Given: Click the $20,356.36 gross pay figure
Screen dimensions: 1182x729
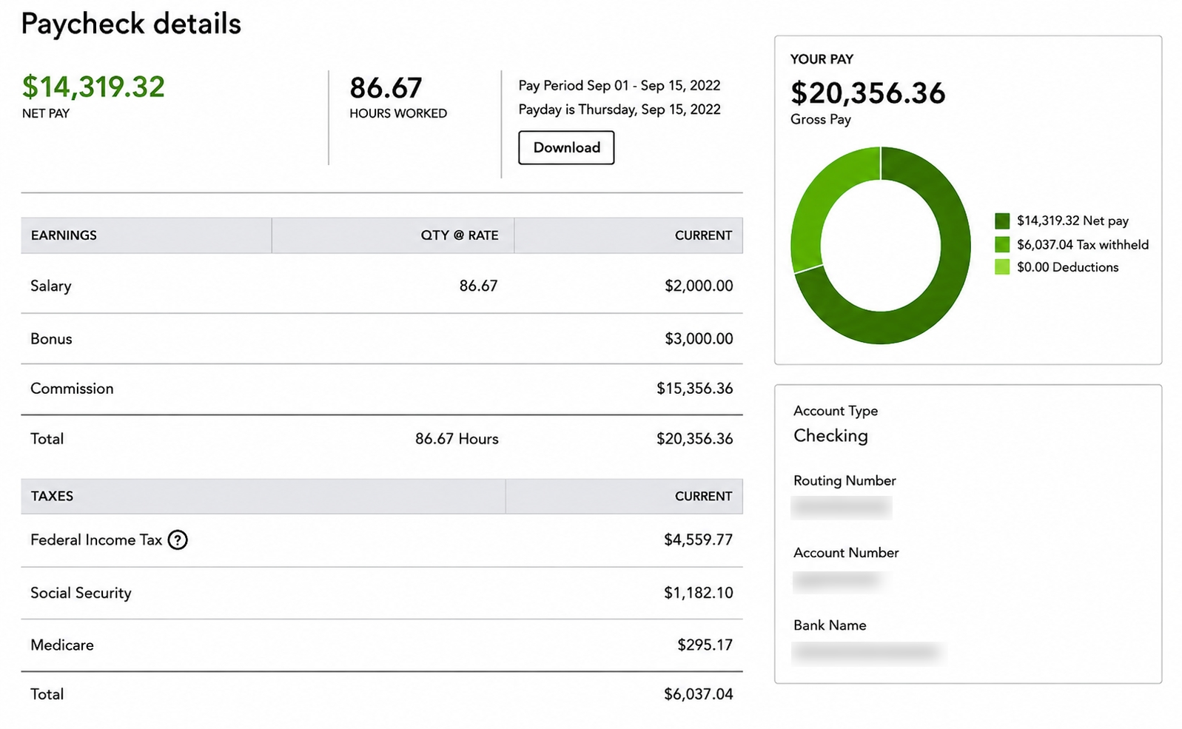Looking at the screenshot, I should click(x=867, y=93).
